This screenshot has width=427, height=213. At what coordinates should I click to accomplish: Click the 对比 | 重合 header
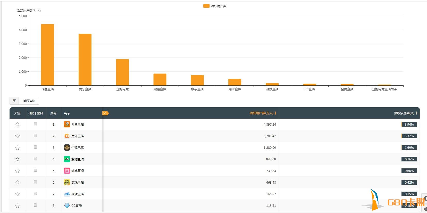35,113
